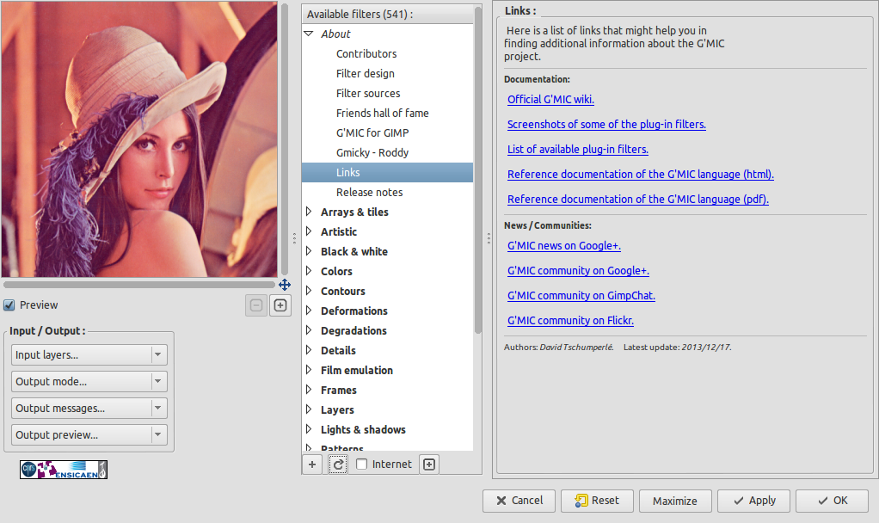Click the zoom out preview minus icon

pos(256,305)
